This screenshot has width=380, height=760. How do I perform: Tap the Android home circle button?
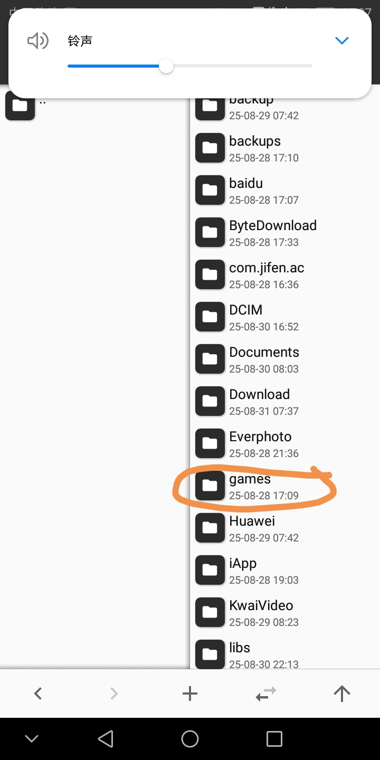[x=190, y=739]
